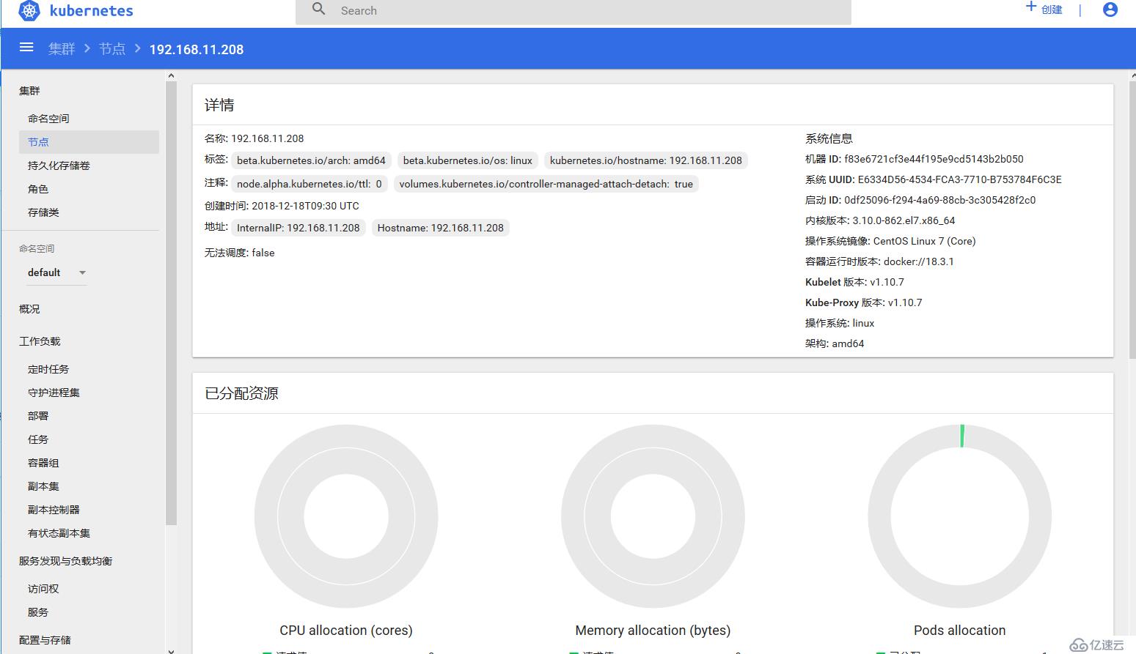Click 集群 sidebar heading
This screenshot has height=654, width=1136.
point(29,91)
